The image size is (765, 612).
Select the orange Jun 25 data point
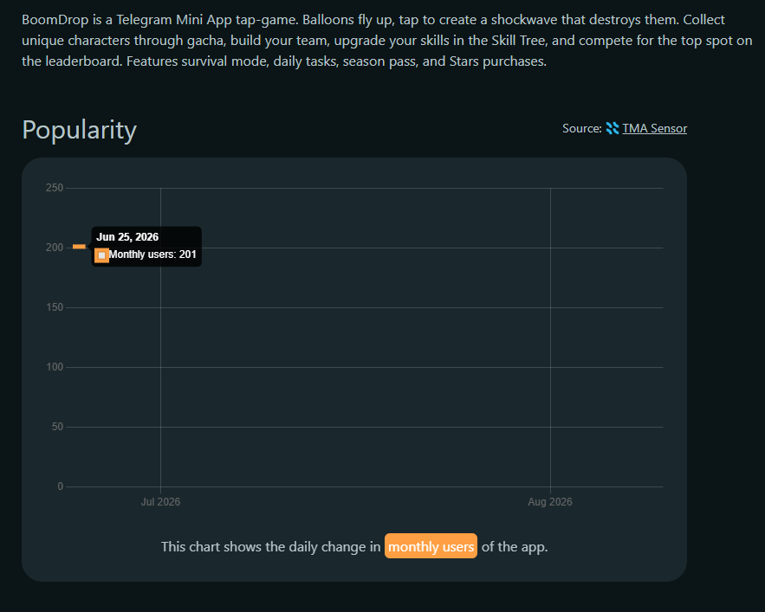click(79, 247)
